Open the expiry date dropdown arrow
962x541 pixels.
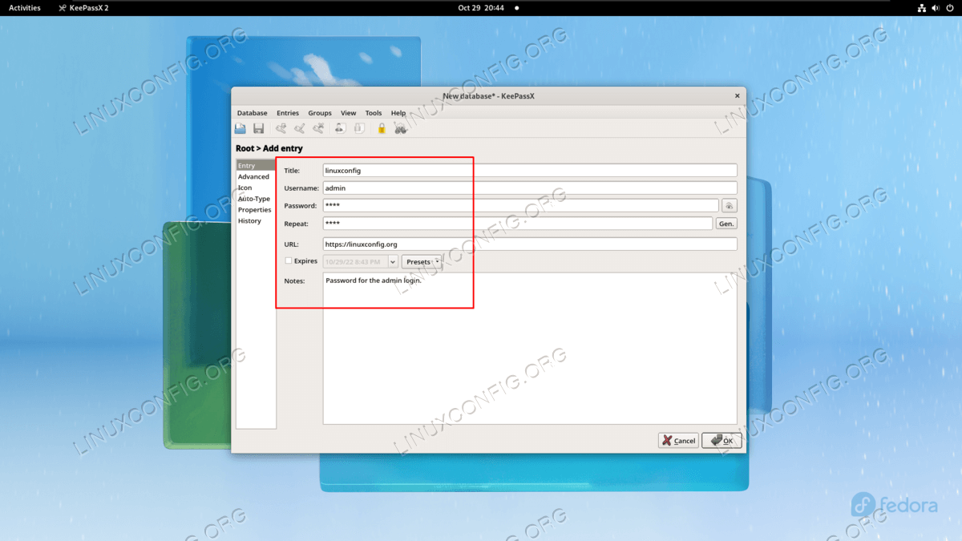pyautogui.click(x=393, y=262)
